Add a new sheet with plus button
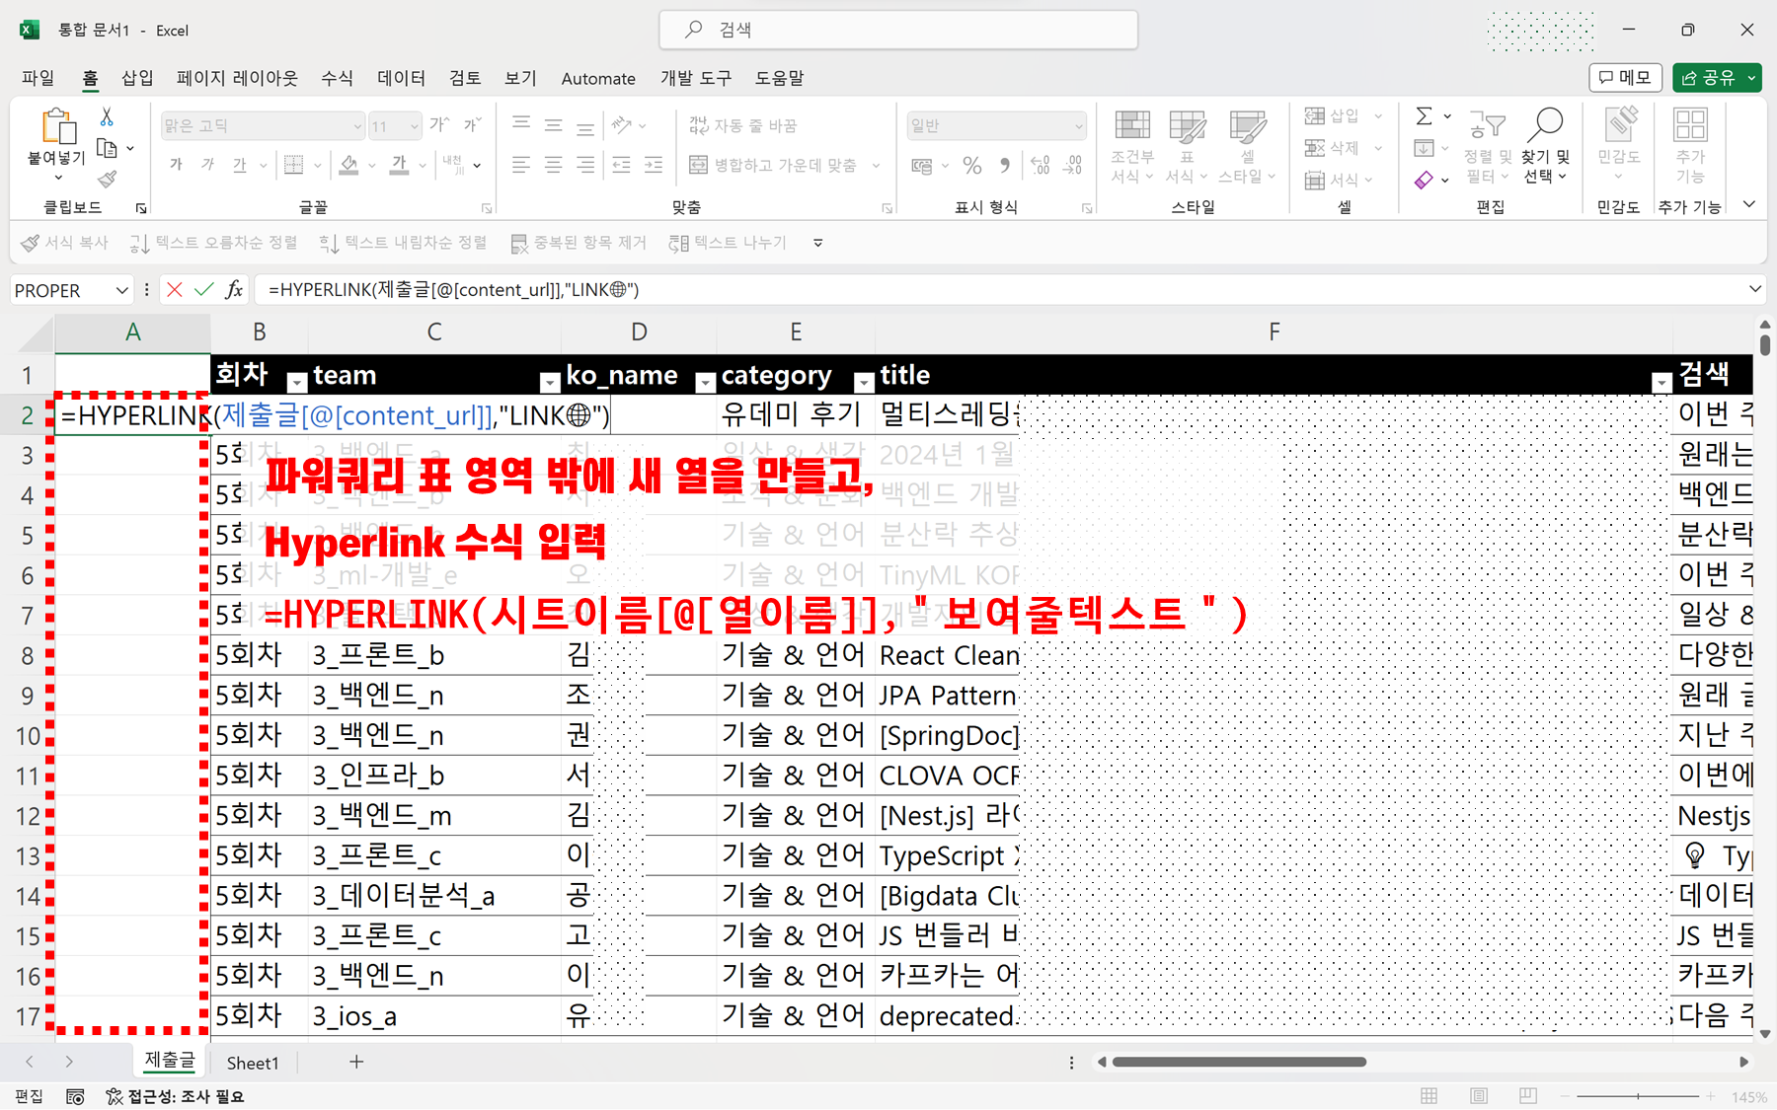The height and width of the screenshot is (1110, 1777). [356, 1062]
